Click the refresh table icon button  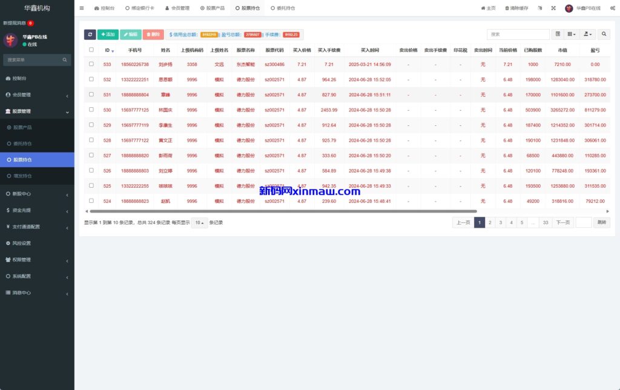tap(90, 35)
